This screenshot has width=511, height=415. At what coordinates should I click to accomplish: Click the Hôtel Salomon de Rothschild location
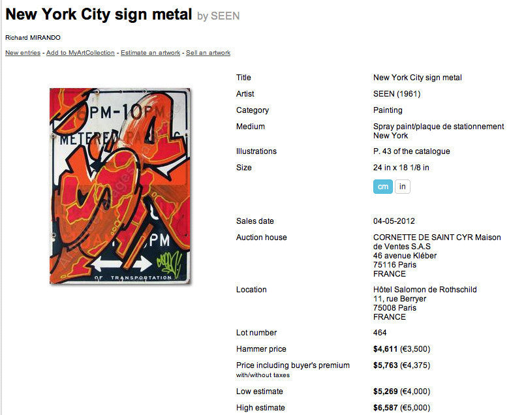425,290
